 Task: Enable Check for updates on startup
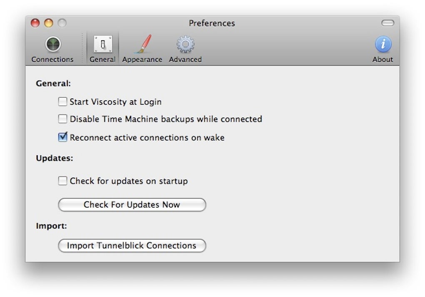(x=62, y=181)
